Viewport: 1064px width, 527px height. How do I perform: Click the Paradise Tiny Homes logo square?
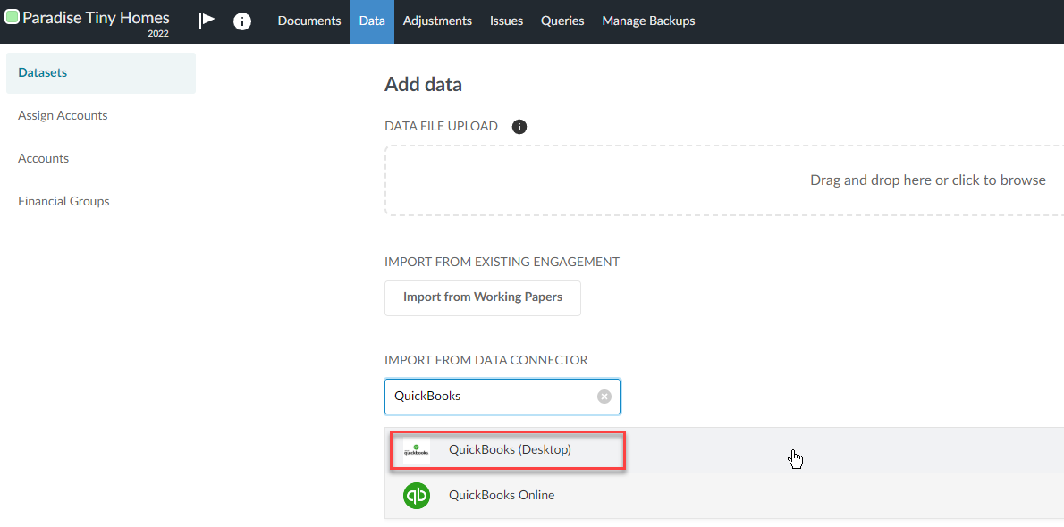(12, 16)
